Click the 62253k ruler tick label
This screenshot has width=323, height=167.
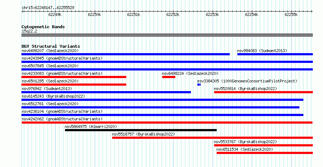pos(212,14)
